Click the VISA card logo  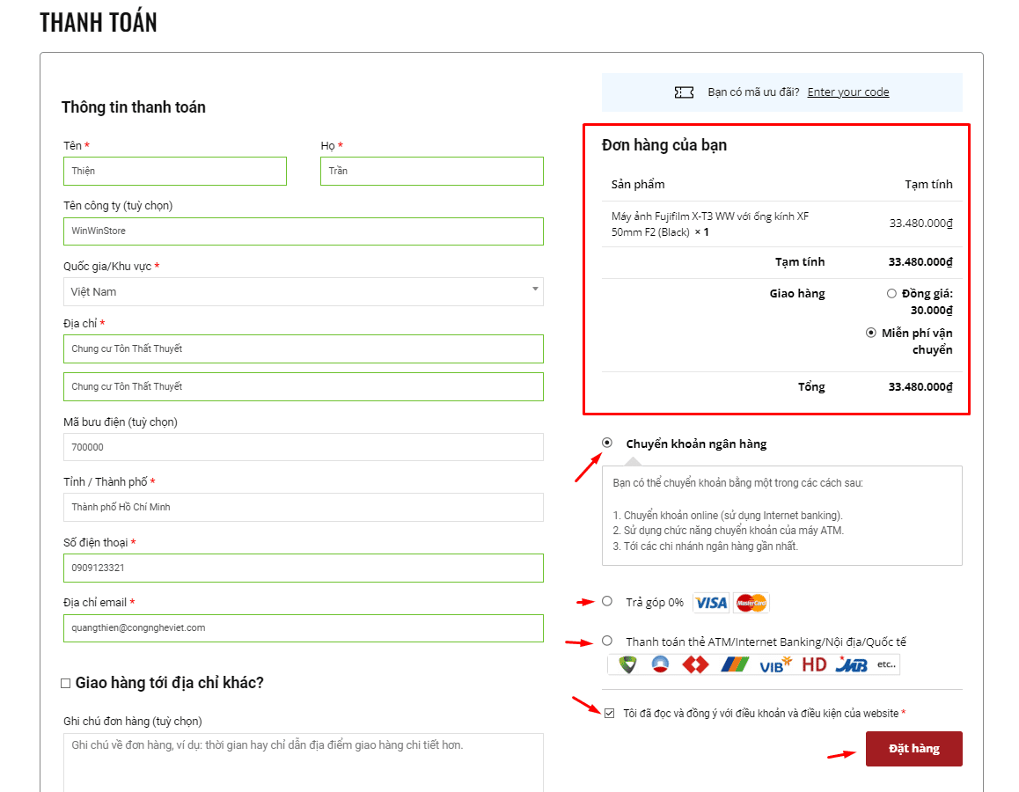[711, 603]
